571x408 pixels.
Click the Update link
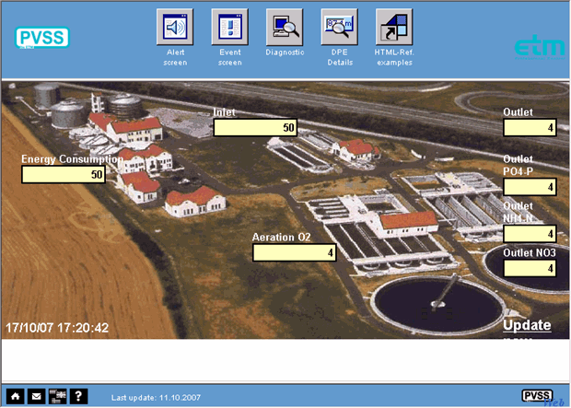527,325
